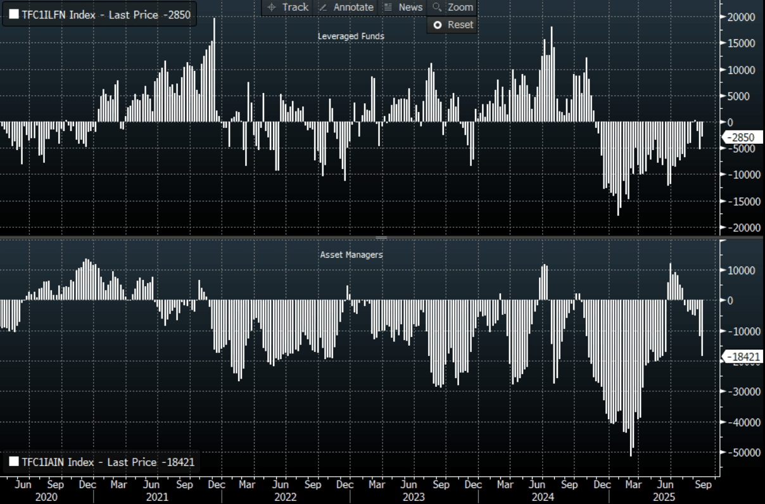This screenshot has height=504, width=765.
Task: Click the Reset circle icon
Action: [436, 25]
